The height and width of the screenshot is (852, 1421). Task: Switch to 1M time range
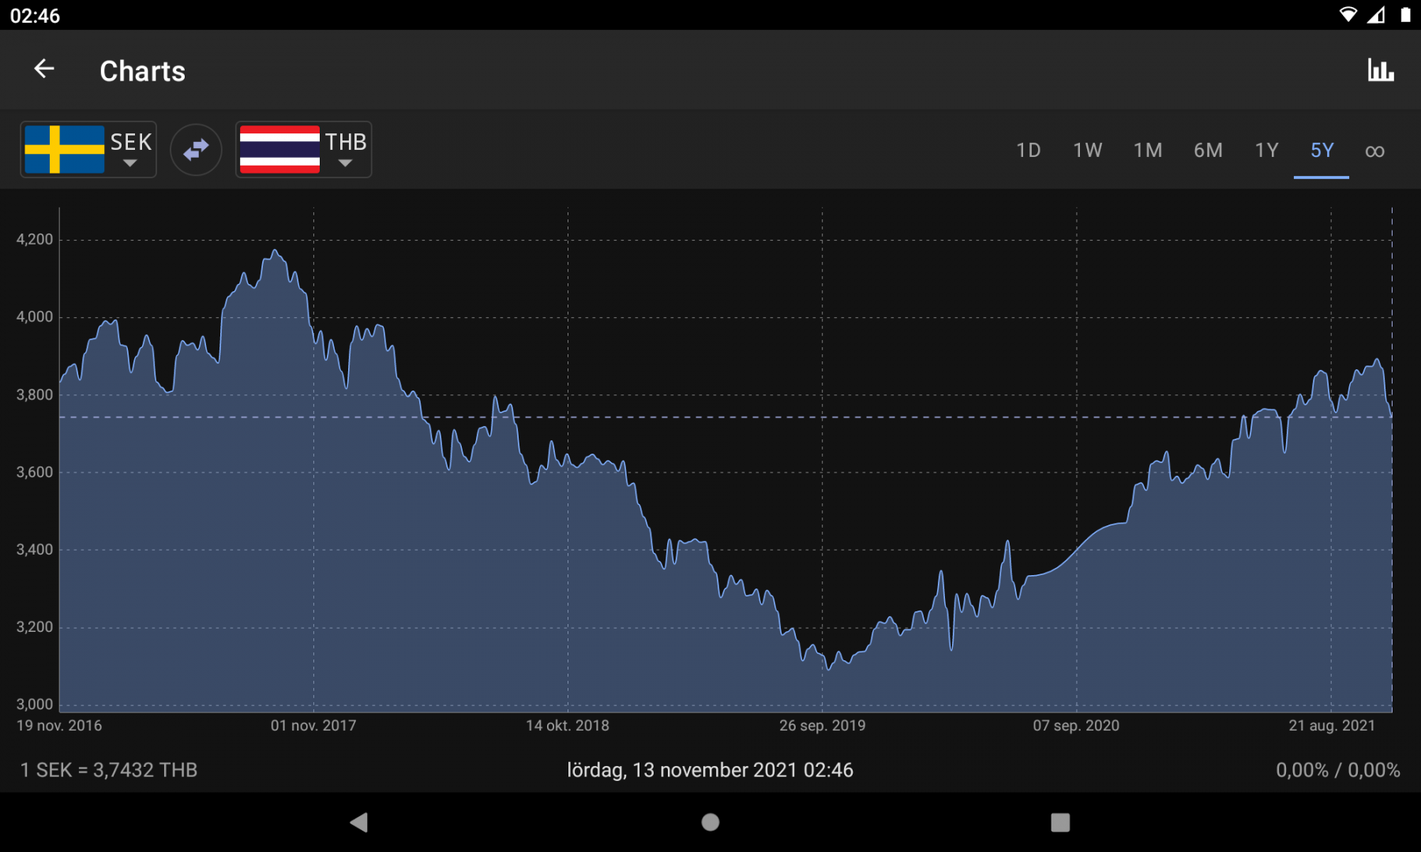tap(1148, 150)
